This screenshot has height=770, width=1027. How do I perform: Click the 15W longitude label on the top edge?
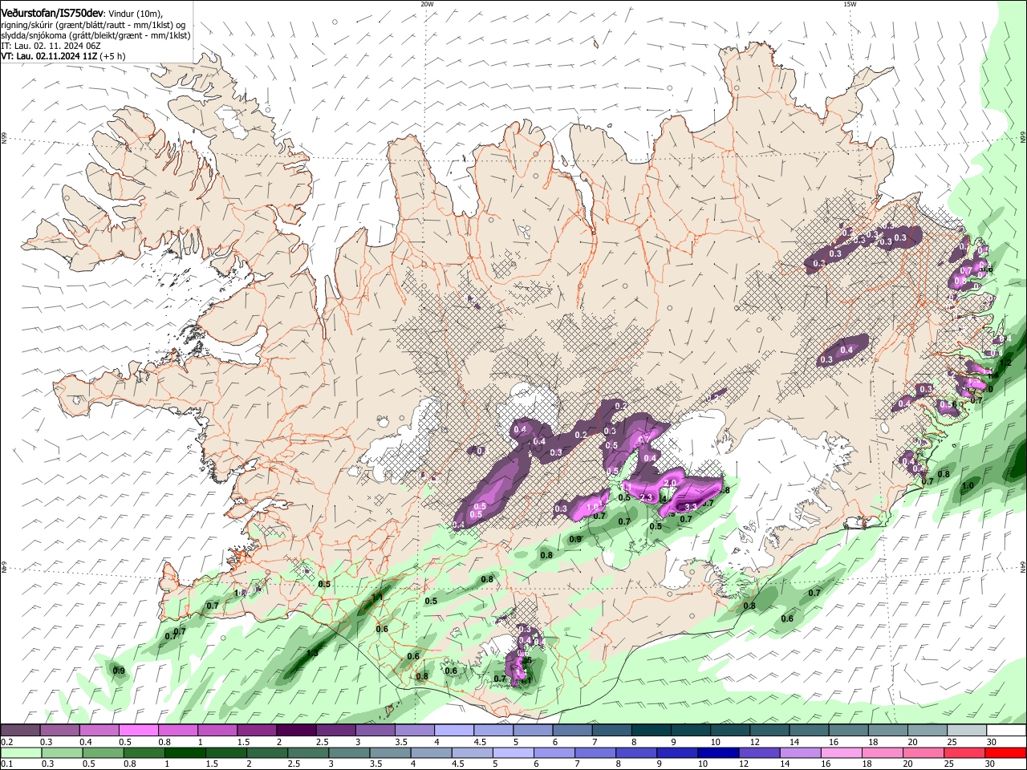click(850, 4)
